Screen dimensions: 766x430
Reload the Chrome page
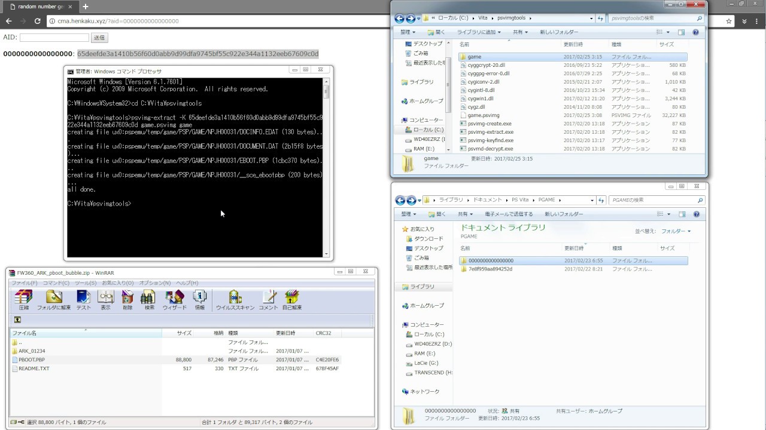38,21
